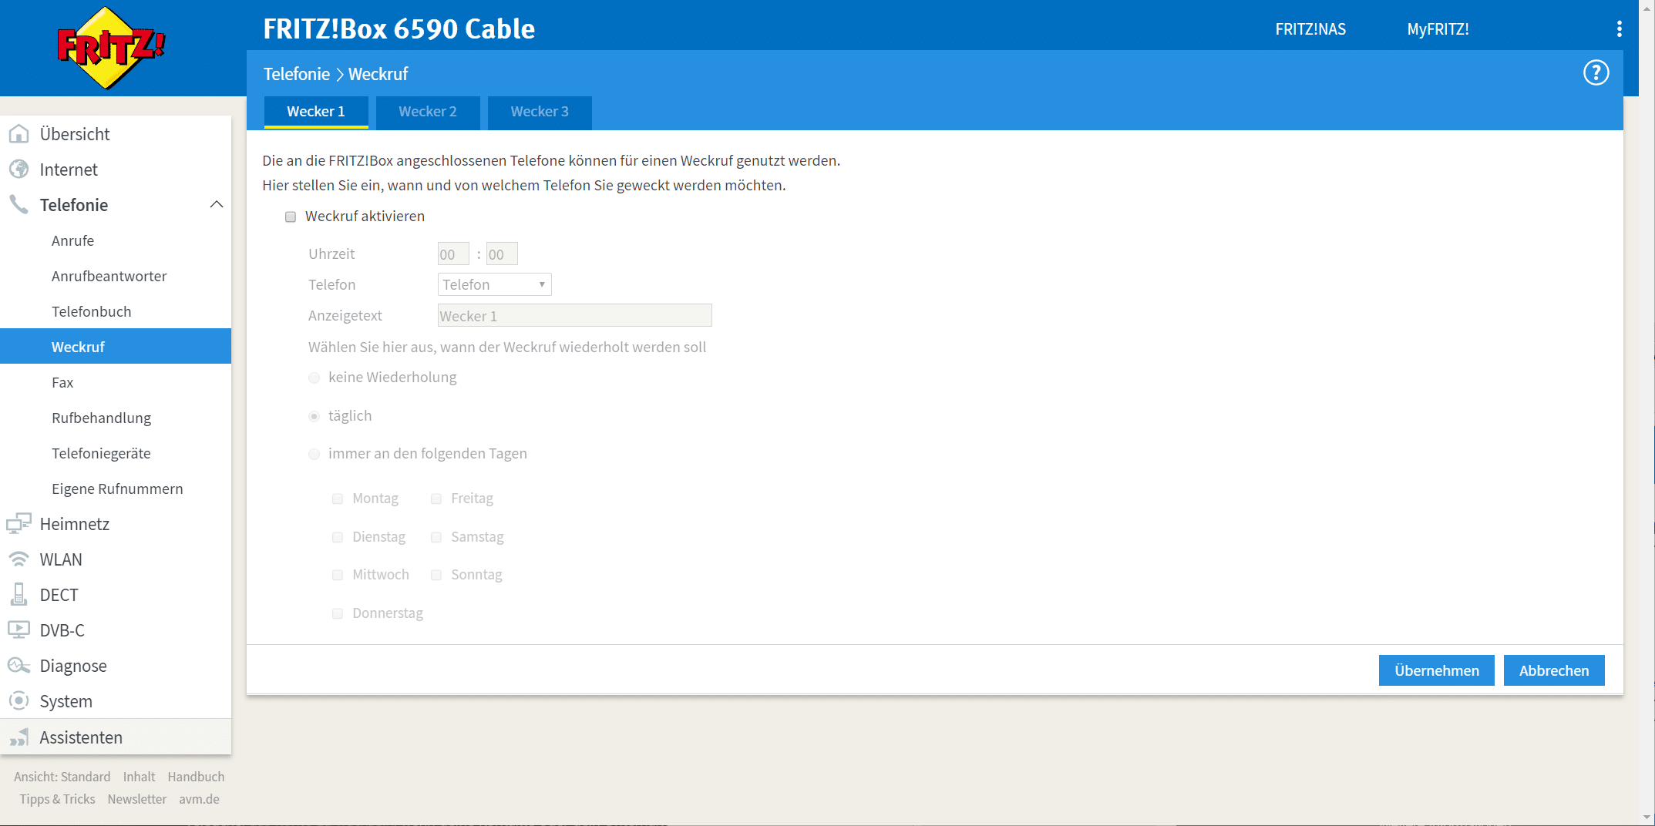Viewport: 1655px width, 826px height.
Task: Click the WLAN wifi icon
Action: click(19, 559)
